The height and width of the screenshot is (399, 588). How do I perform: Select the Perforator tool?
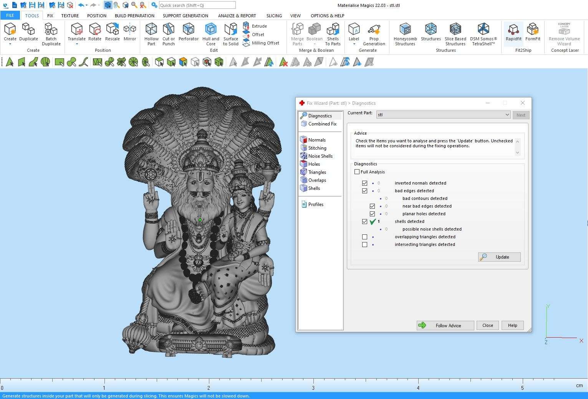point(188,30)
